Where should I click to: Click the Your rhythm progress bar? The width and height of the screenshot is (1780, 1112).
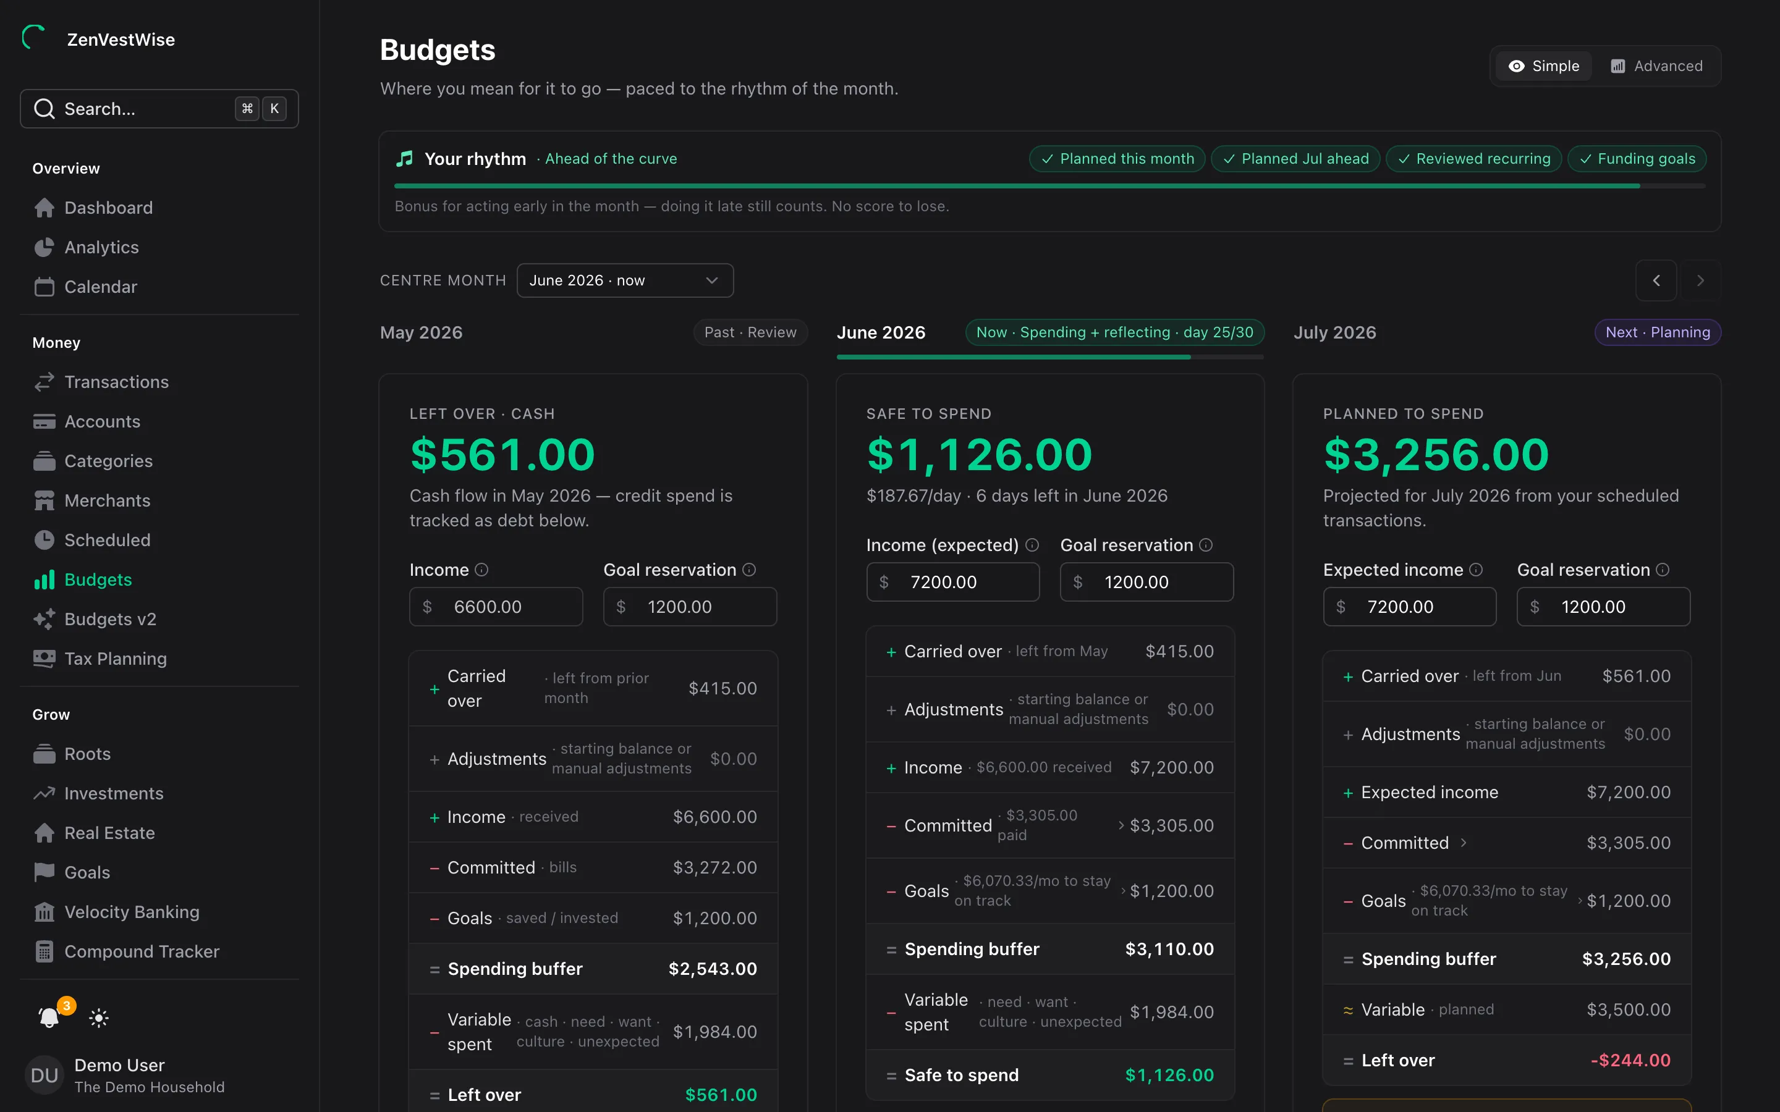click(x=1049, y=186)
